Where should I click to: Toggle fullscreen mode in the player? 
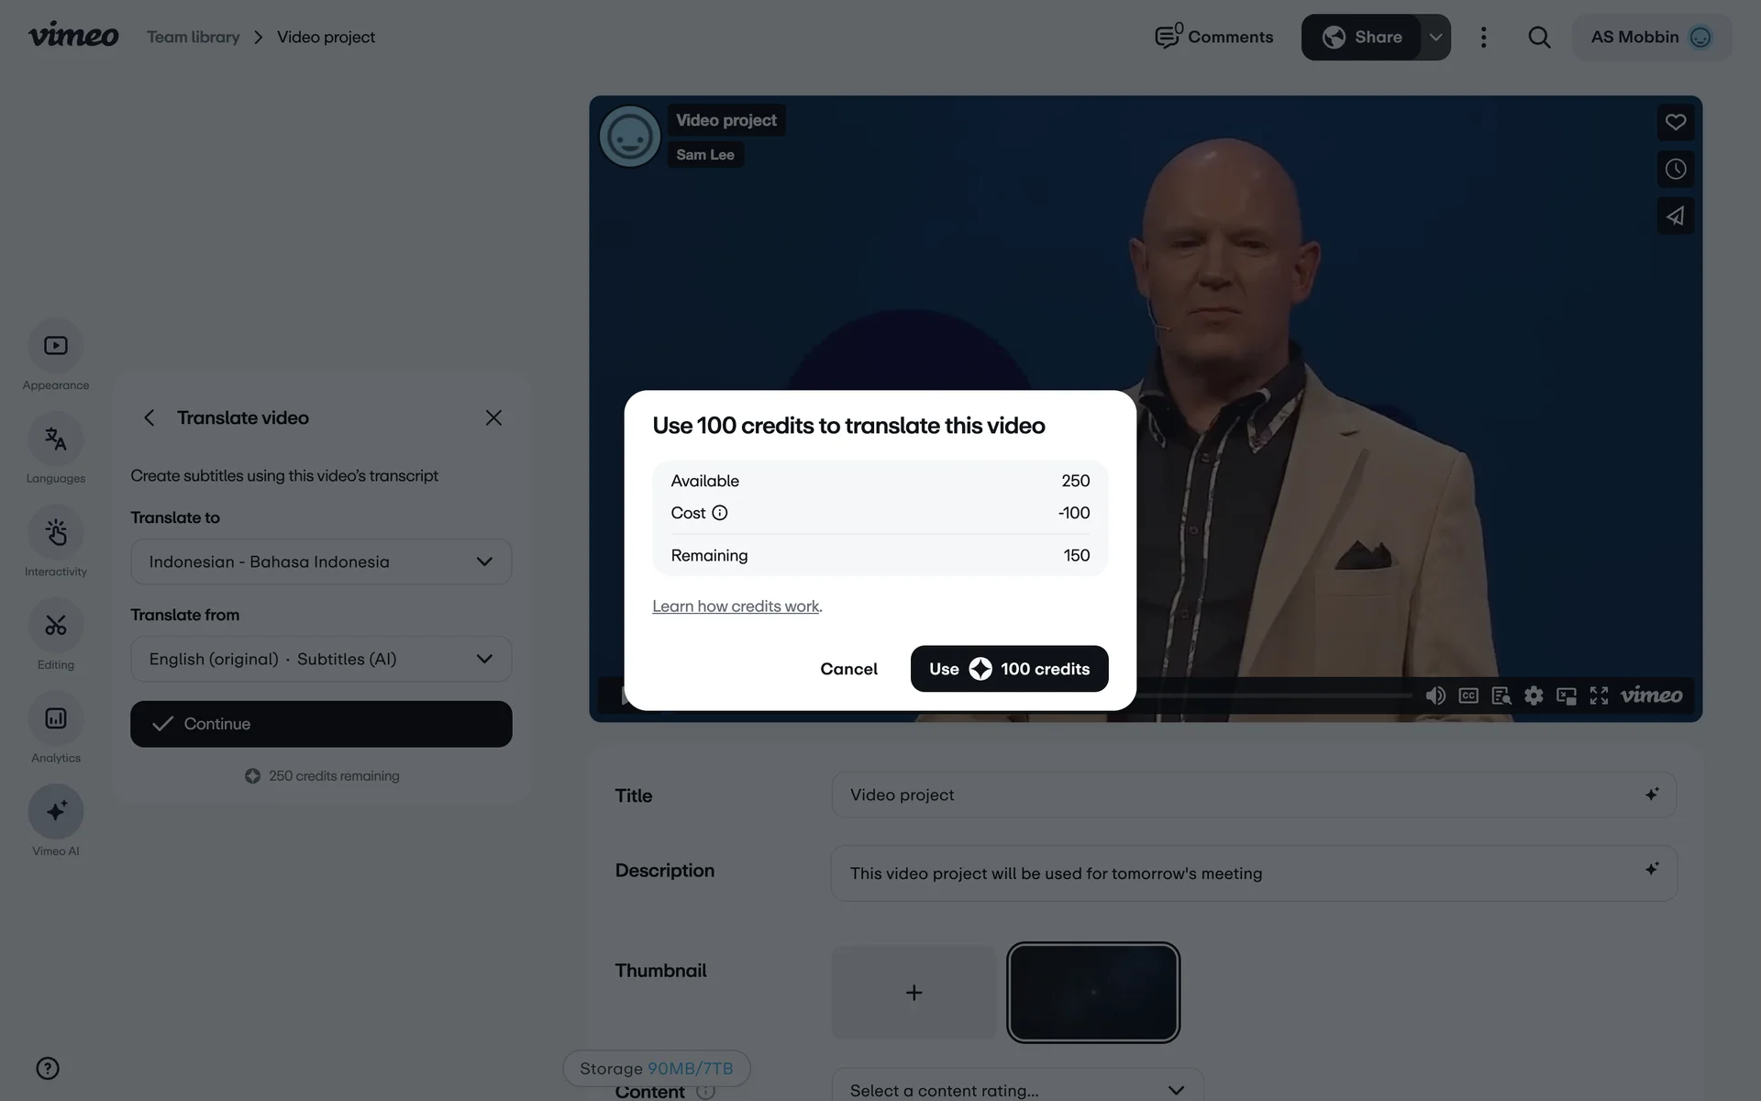click(1599, 695)
